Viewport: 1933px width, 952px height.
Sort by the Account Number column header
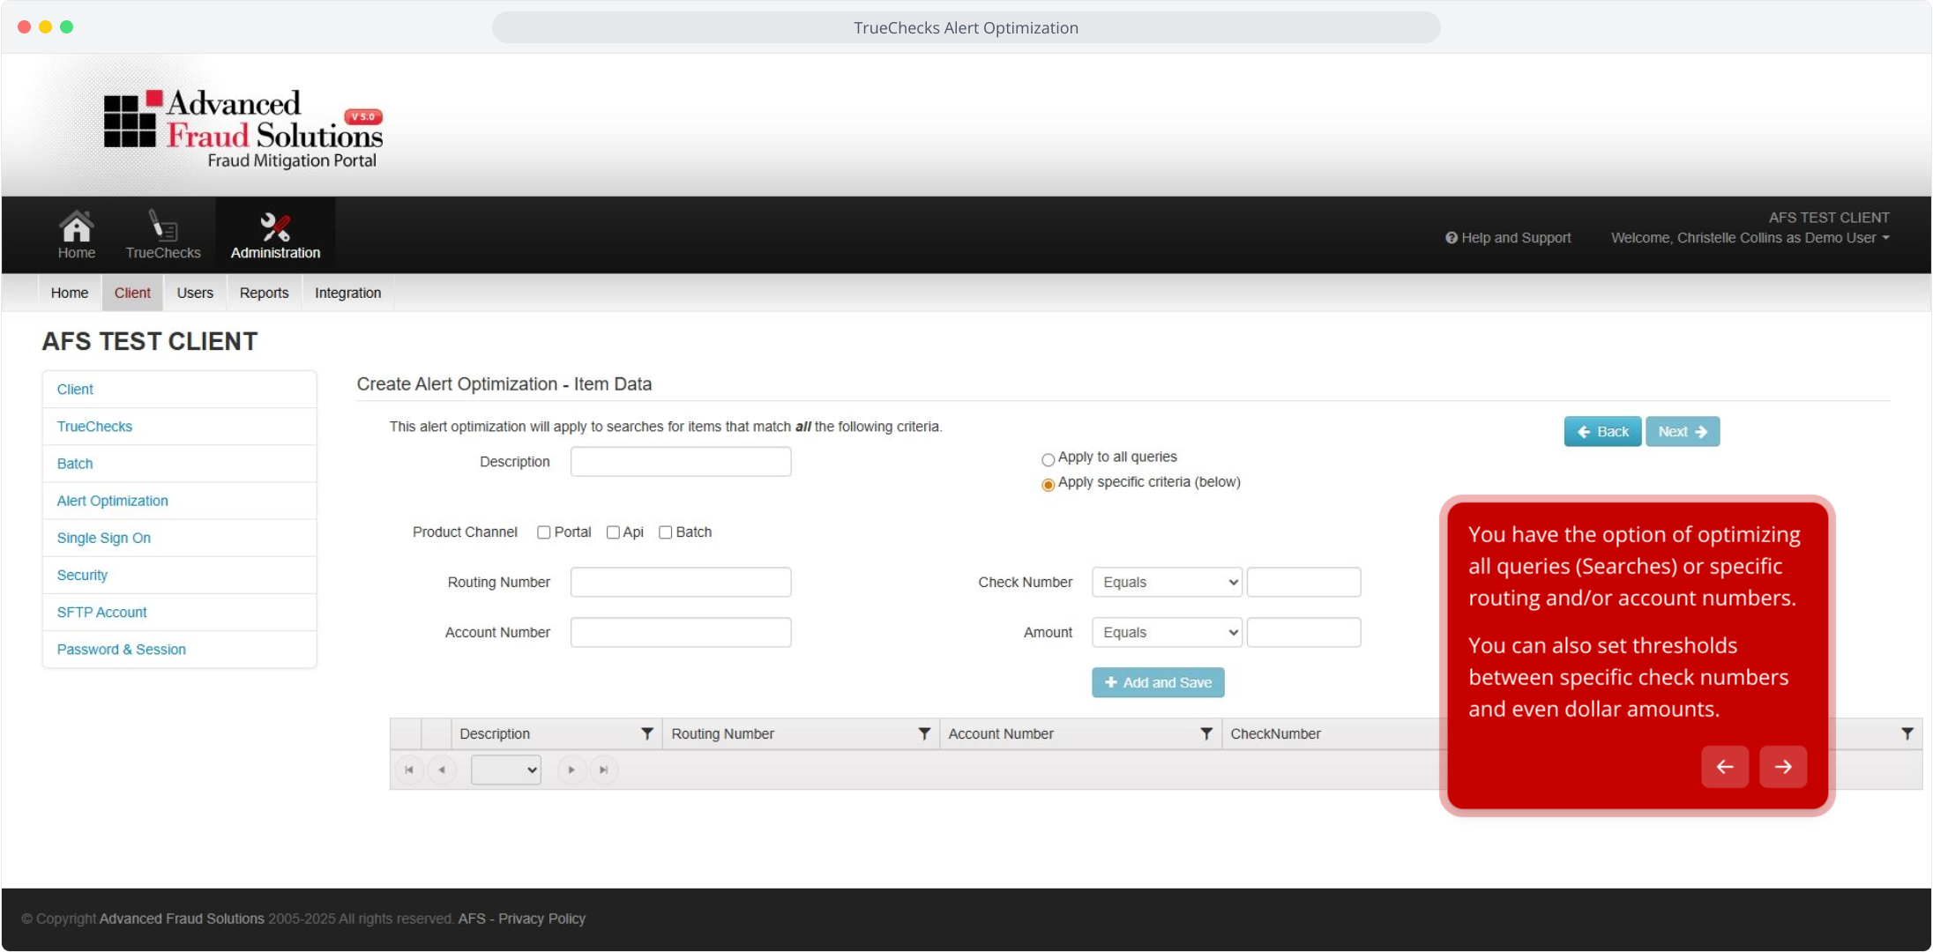tap(1001, 733)
